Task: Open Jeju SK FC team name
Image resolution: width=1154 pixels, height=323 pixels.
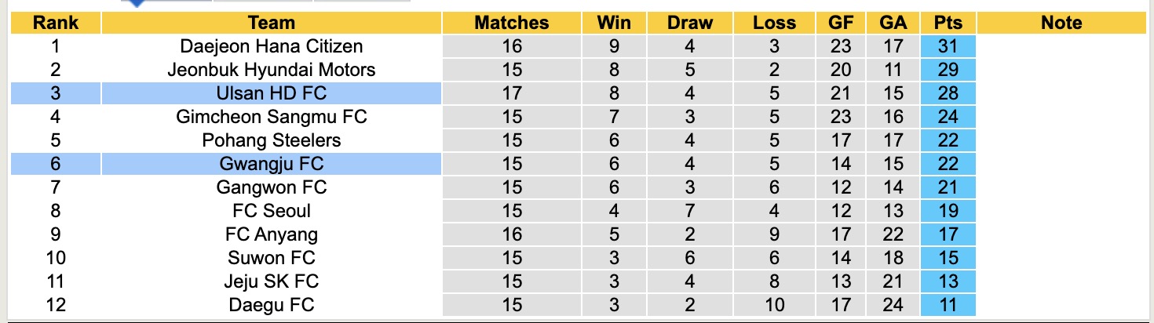Action: click(x=271, y=281)
